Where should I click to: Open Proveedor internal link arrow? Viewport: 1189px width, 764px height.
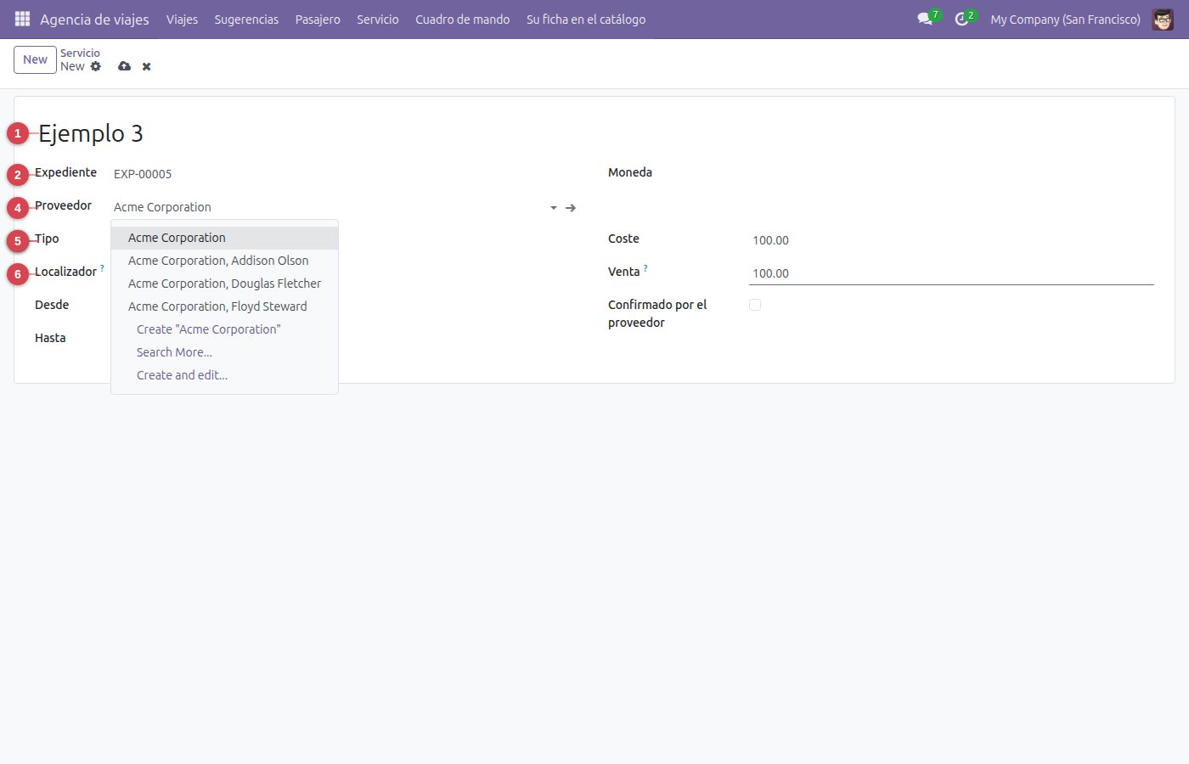click(571, 207)
